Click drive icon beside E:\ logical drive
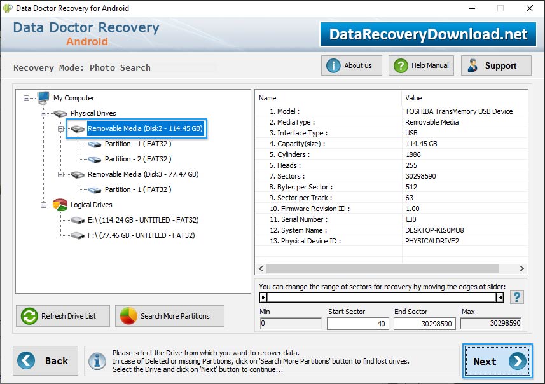Viewport: 545px width, 384px height. tap(78, 221)
